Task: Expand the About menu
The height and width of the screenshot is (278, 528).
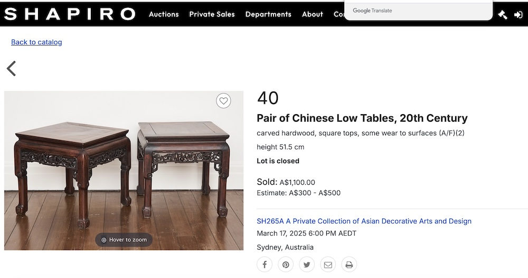Action: pos(313,14)
